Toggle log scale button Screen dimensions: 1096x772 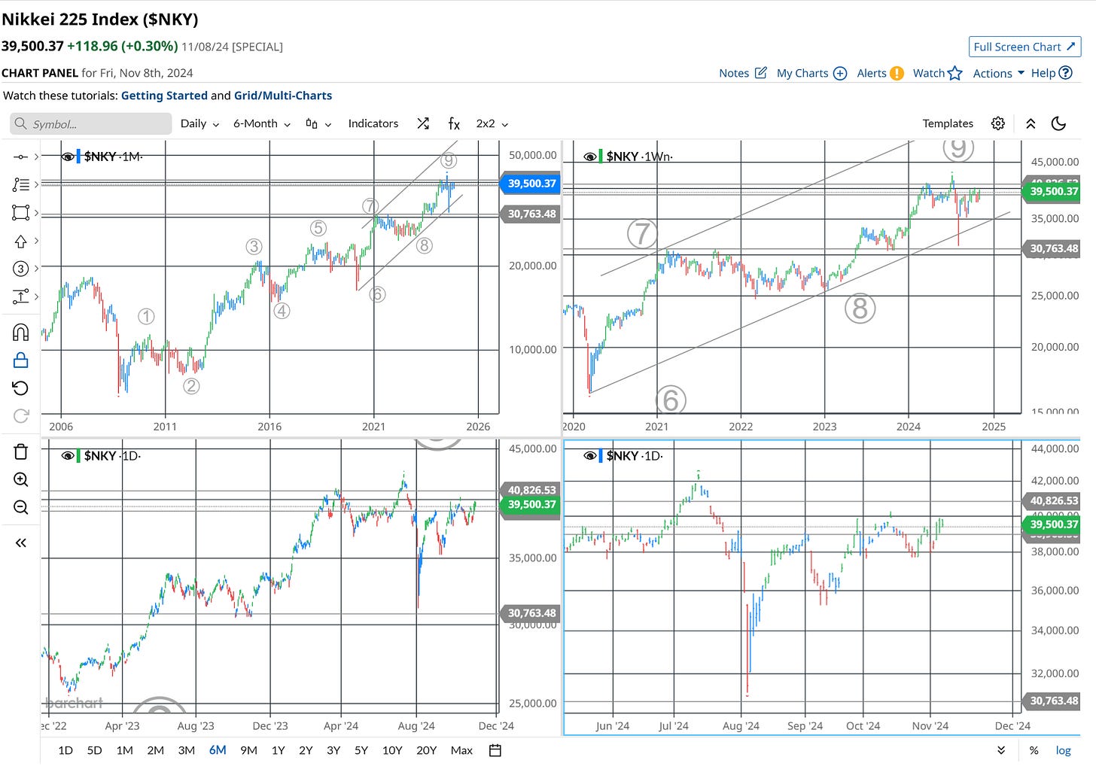click(1063, 750)
